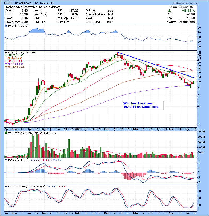Click the +9.68% percent change
Image resolution: width=209 pixels, height=216 pixels.
point(188,11)
